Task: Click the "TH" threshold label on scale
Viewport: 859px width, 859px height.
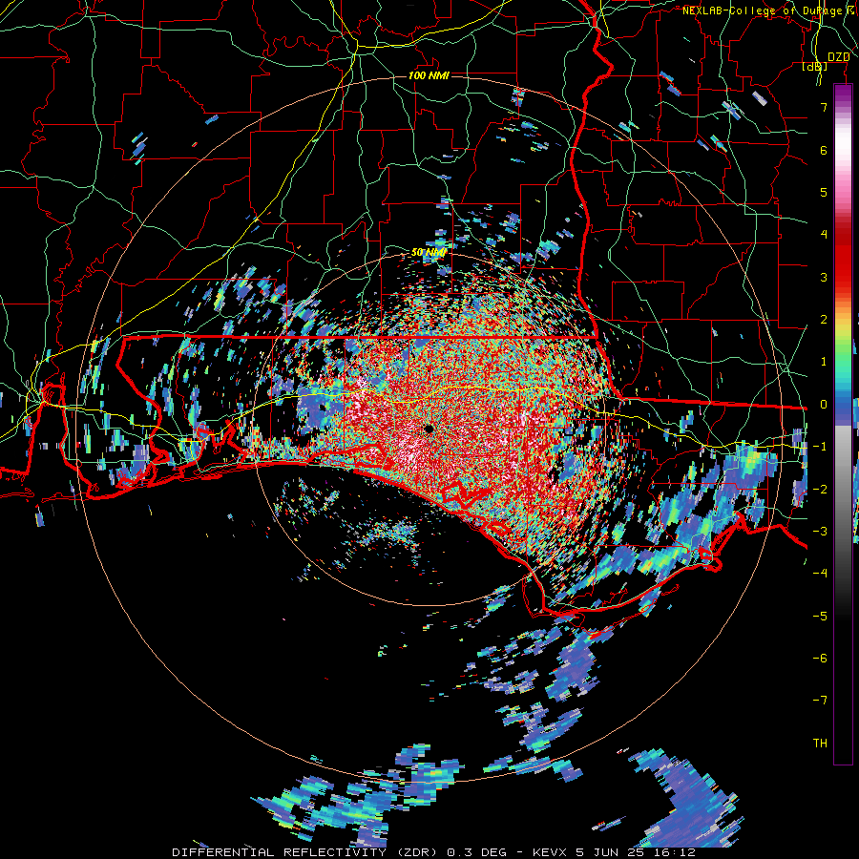Action: (820, 743)
